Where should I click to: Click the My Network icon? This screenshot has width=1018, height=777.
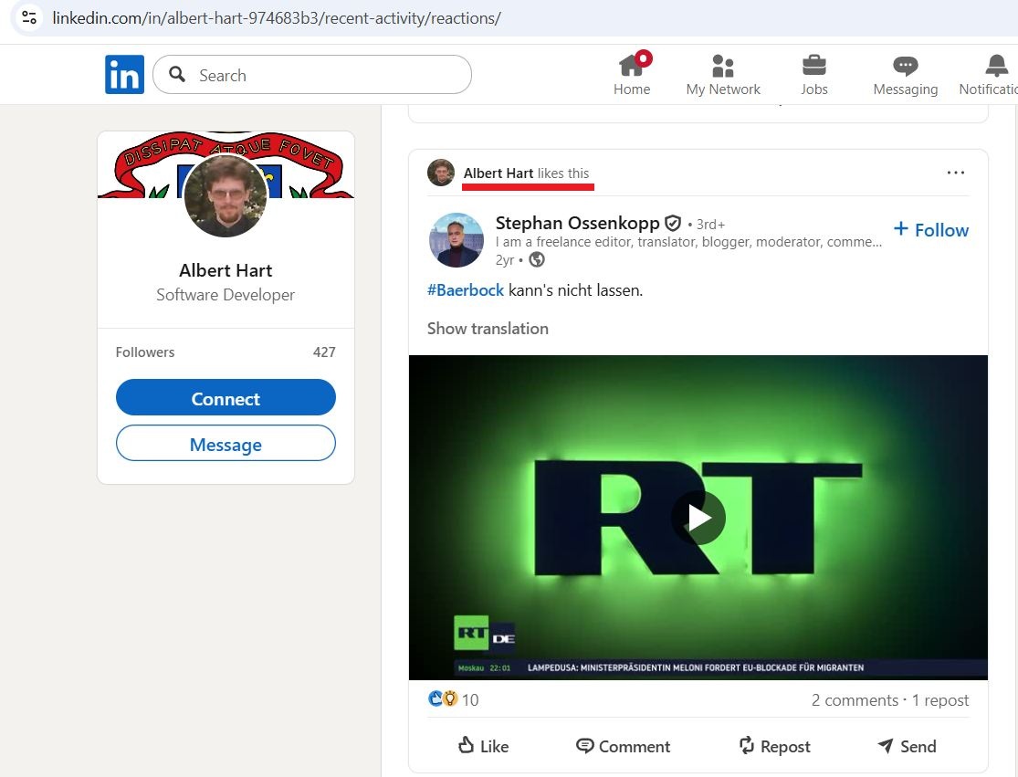[723, 66]
